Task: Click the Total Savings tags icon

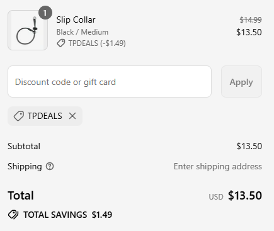Action: [x=13, y=215]
